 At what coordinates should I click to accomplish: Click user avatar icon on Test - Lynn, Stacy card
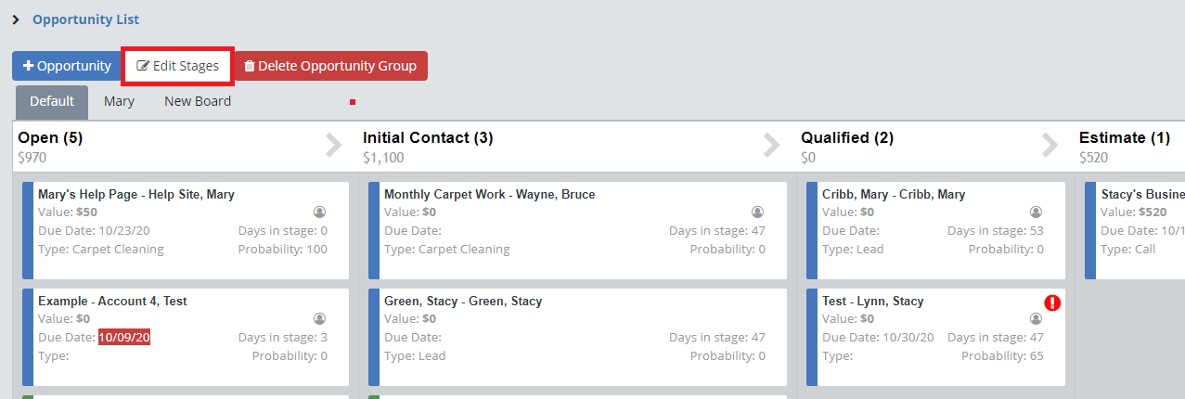click(1036, 318)
